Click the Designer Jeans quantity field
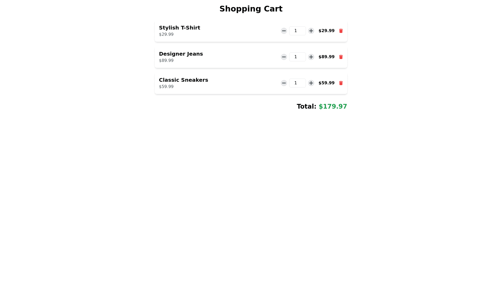 [297, 57]
